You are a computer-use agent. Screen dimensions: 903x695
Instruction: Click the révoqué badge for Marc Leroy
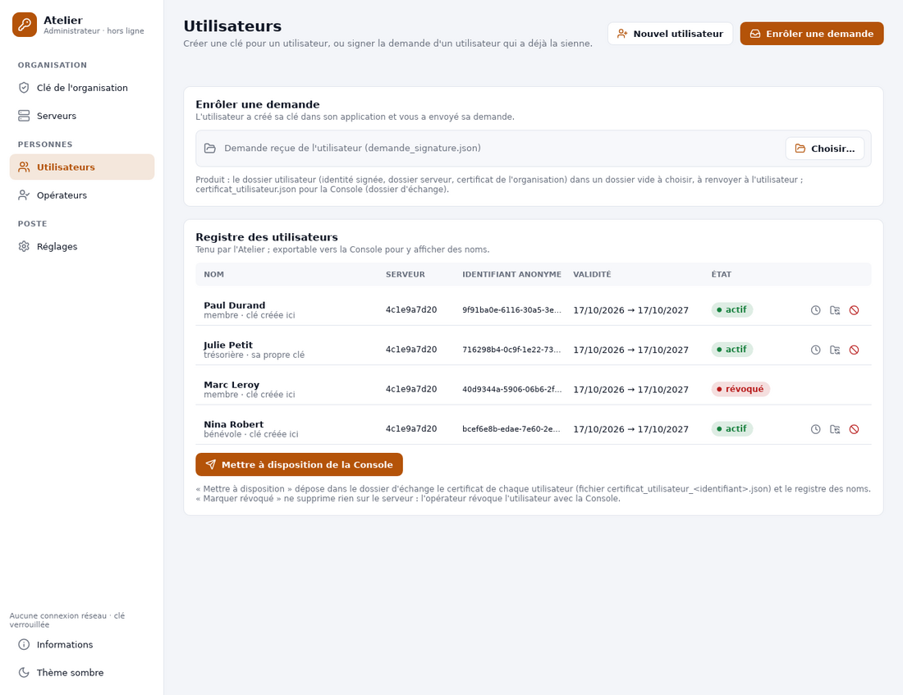pos(740,389)
